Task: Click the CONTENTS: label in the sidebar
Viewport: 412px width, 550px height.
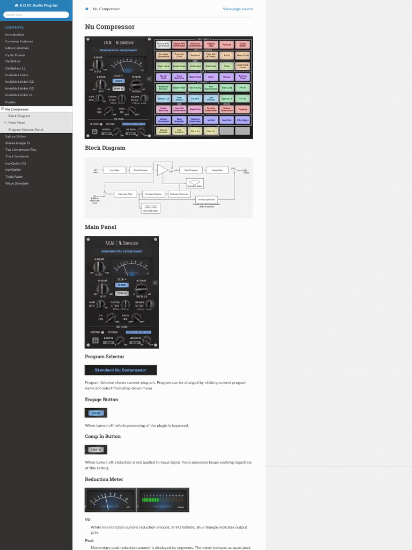Action: coord(14,27)
